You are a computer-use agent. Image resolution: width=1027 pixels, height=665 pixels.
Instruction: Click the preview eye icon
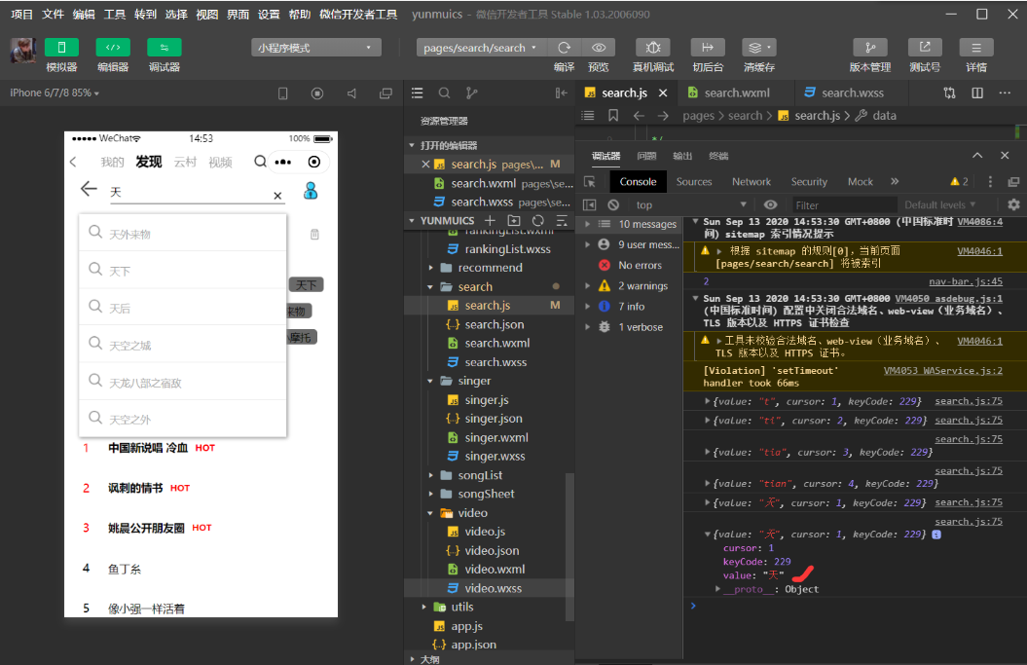click(599, 48)
